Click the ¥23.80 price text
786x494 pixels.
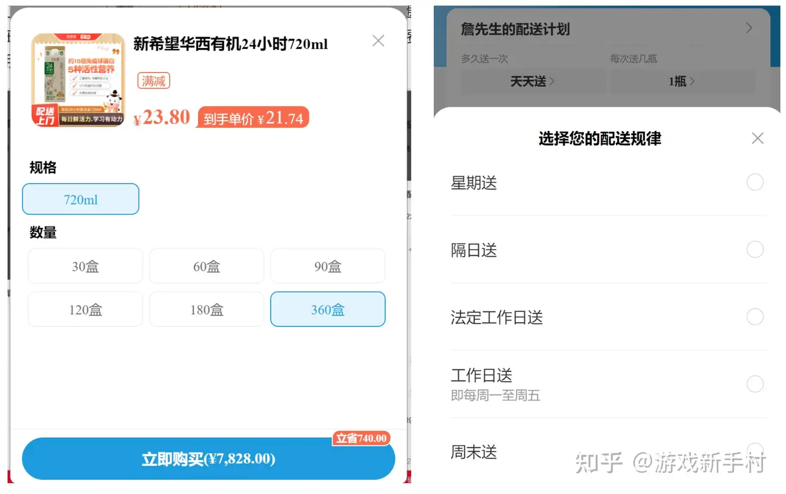pos(162,117)
